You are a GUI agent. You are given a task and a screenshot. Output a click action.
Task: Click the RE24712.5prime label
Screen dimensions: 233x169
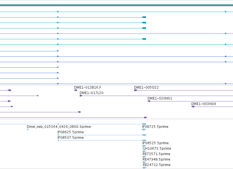click(157, 165)
